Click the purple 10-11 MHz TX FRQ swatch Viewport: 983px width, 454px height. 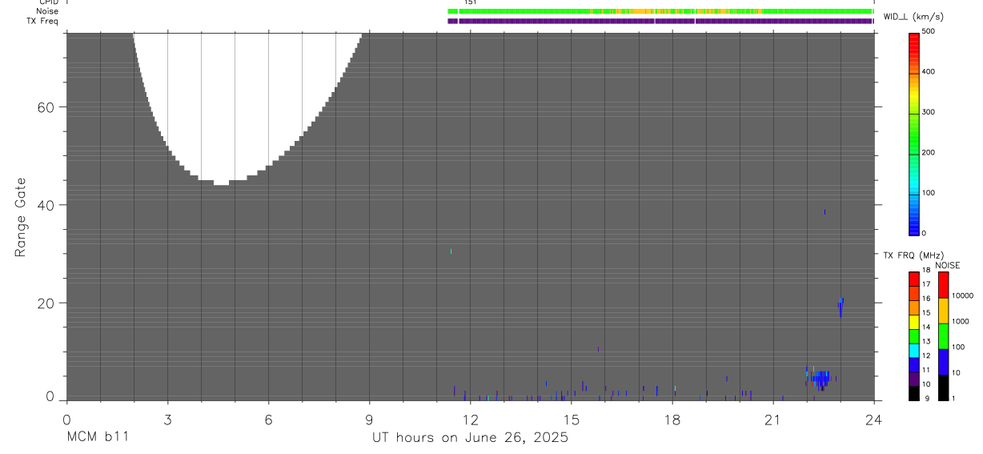click(x=913, y=379)
